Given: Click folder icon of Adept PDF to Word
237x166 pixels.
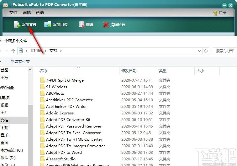Looking at the screenshot, I should pos(42,152).
